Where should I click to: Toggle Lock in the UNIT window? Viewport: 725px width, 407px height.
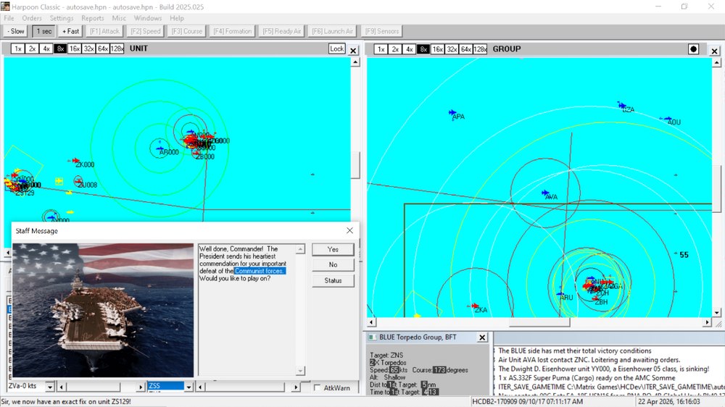pos(336,49)
